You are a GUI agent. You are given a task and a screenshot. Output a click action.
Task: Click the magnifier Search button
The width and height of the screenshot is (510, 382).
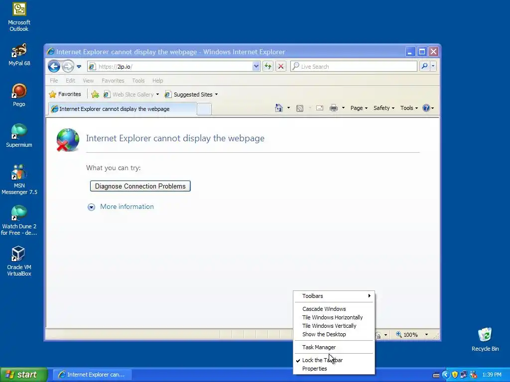click(424, 66)
